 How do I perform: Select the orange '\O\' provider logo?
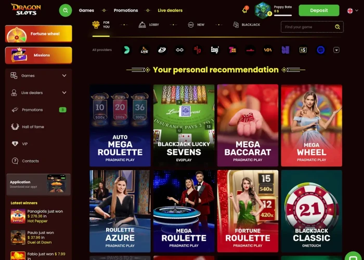click(268, 50)
